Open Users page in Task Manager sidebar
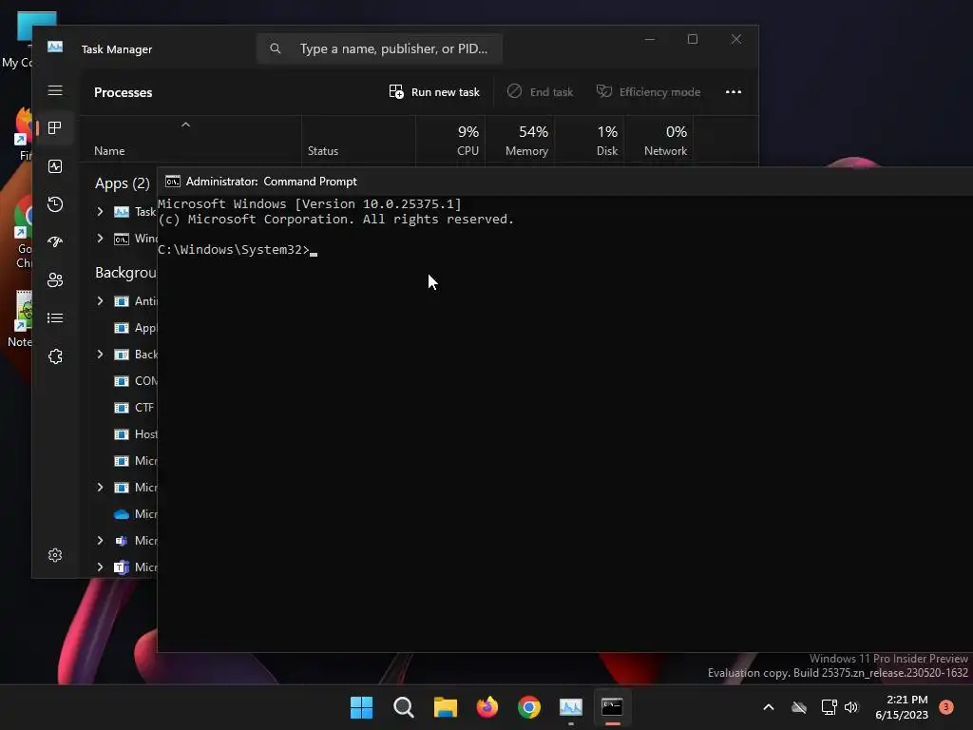 point(55,280)
